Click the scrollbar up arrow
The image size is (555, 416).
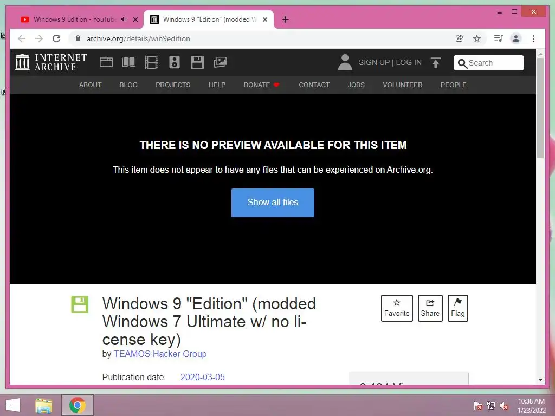coord(540,54)
